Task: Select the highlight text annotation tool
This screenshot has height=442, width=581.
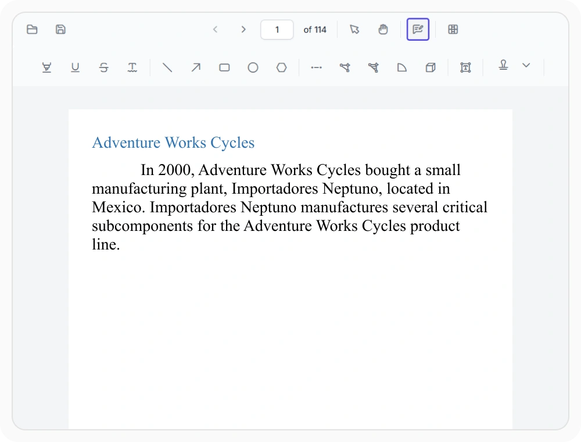Action: coord(46,67)
